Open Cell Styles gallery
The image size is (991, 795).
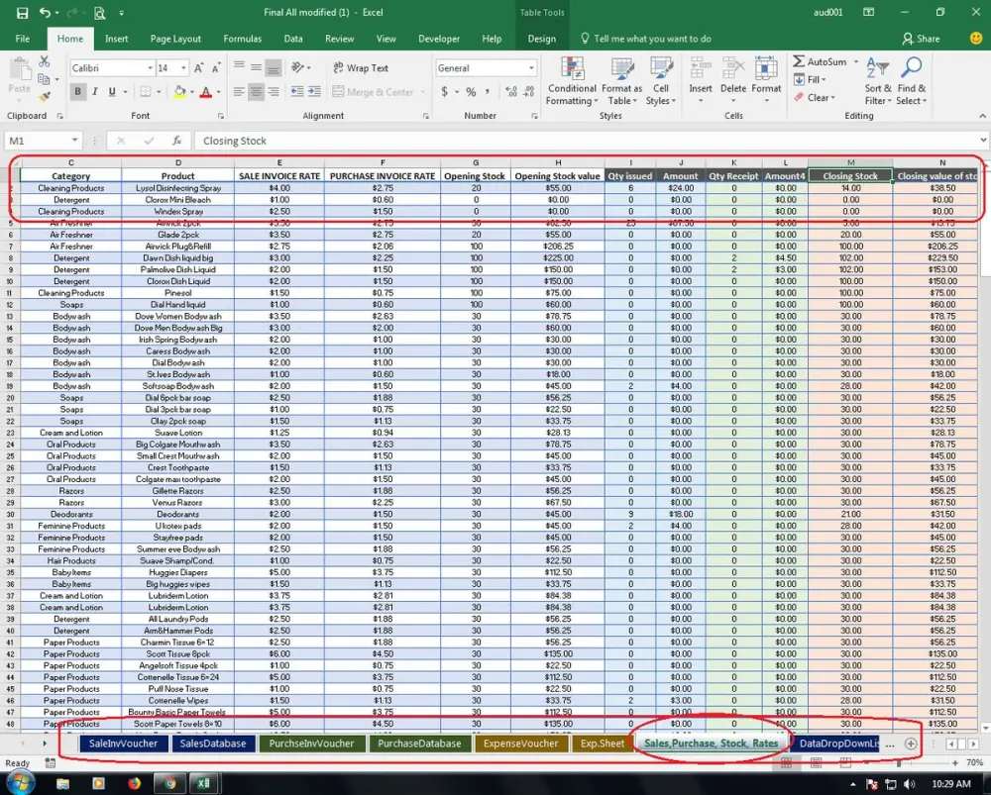[661, 81]
